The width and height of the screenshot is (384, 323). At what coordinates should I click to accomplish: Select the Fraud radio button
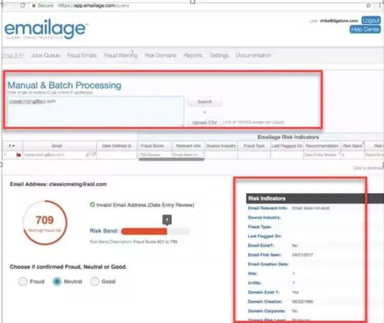[x=23, y=281]
